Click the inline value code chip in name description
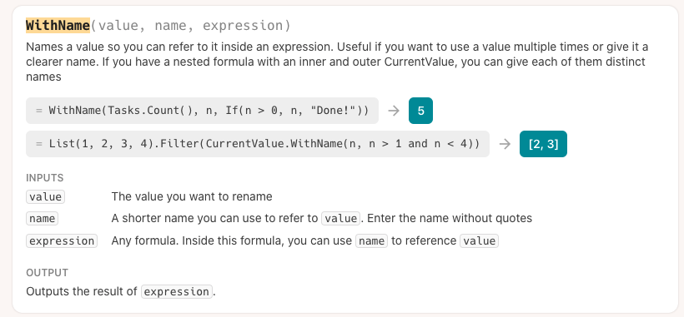684x317 pixels. [x=340, y=218]
